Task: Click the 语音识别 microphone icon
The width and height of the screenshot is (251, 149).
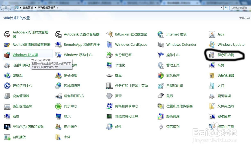Action: (x=161, y=127)
